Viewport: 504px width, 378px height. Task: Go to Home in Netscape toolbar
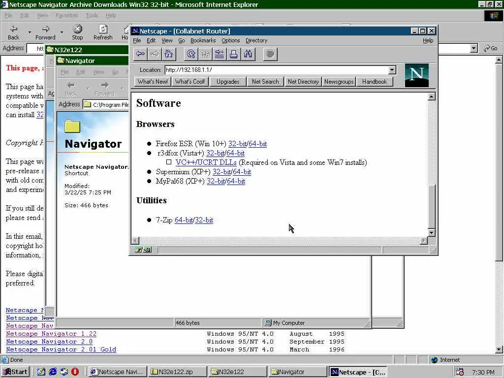point(168,54)
